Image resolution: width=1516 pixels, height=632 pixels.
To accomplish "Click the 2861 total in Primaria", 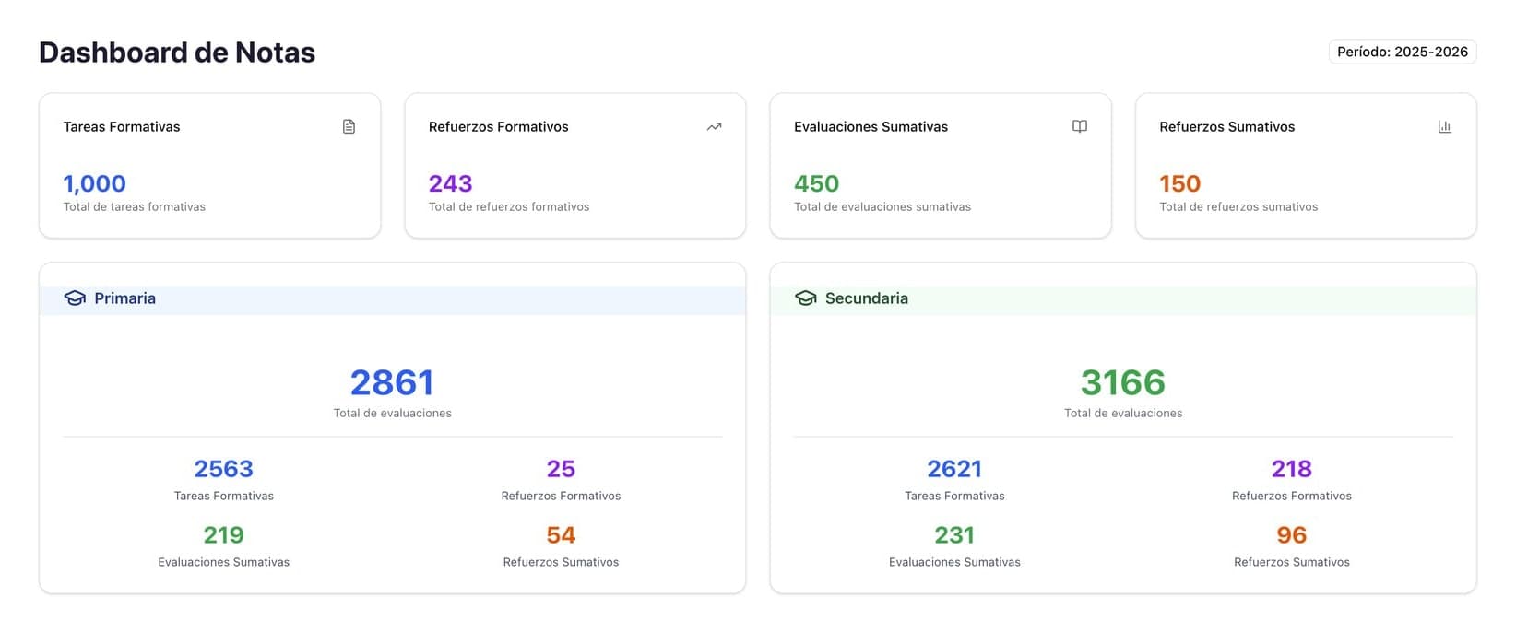I will coord(392,382).
